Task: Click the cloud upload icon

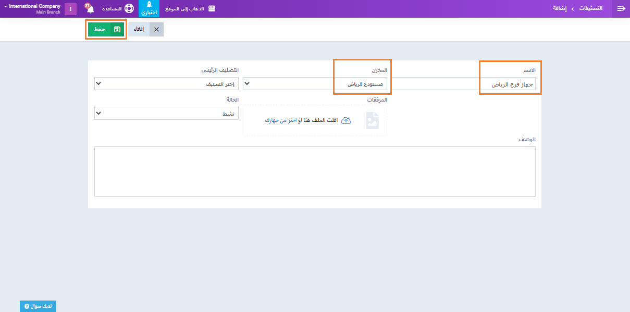Action: click(x=345, y=120)
